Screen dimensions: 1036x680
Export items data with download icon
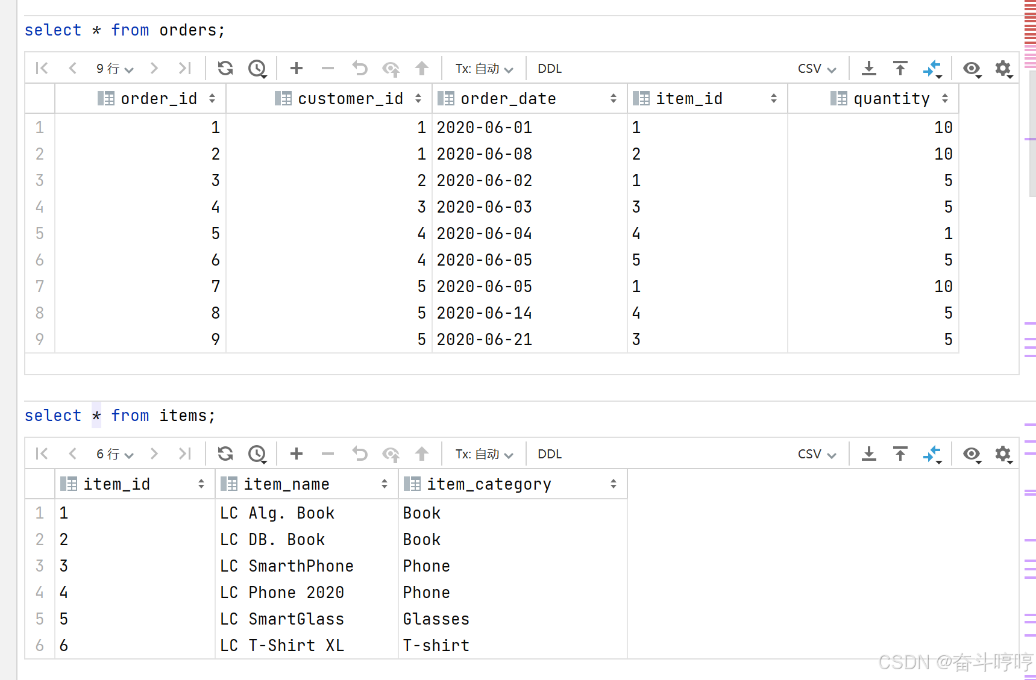pyautogui.click(x=869, y=454)
